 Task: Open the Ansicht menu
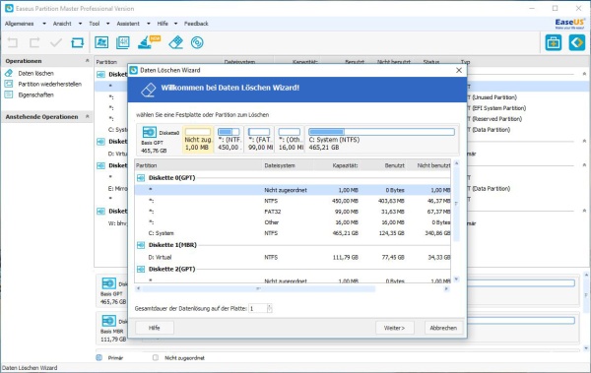tap(62, 24)
